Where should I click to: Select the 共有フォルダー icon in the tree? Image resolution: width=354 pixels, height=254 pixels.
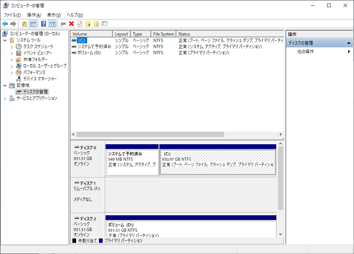(19, 60)
